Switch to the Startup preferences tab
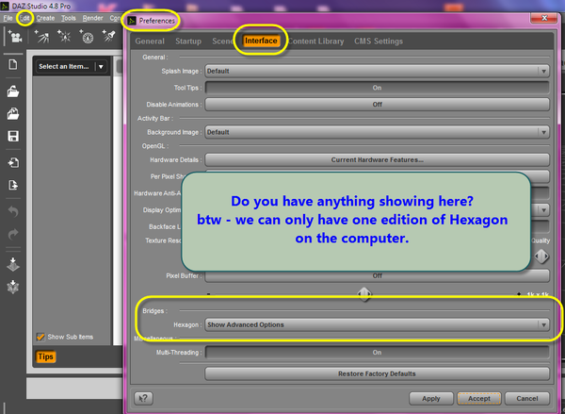This screenshot has height=414, width=565. [188, 41]
